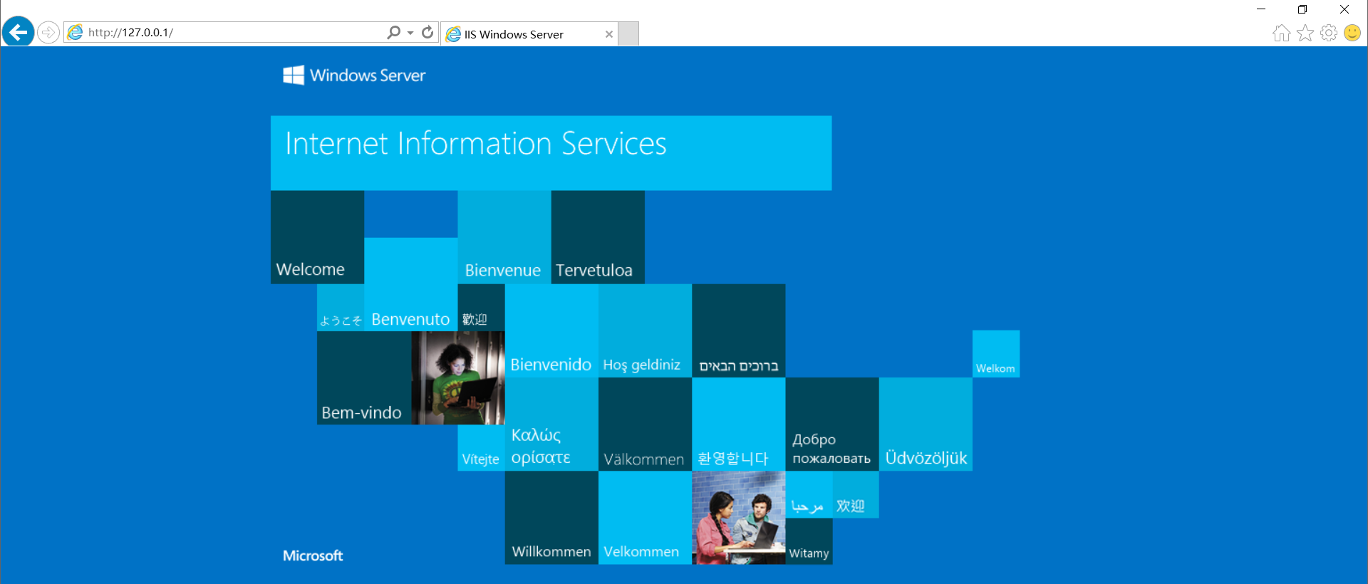Click the Tervetuloa tile
This screenshot has width=1368, height=584.
point(598,237)
